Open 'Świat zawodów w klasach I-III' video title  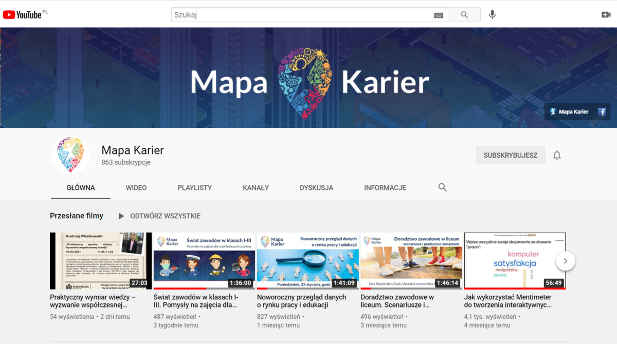(x=196, y=301)
